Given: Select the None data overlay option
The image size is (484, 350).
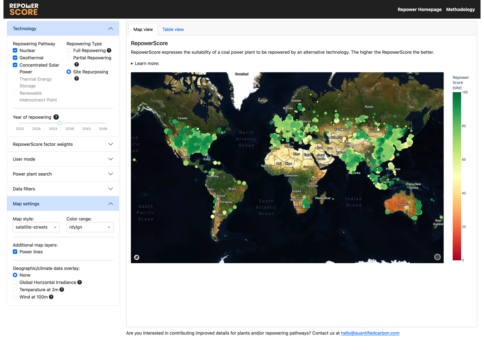Looking at the screenshot, I should pyautogui.click(x=15, y=275).
